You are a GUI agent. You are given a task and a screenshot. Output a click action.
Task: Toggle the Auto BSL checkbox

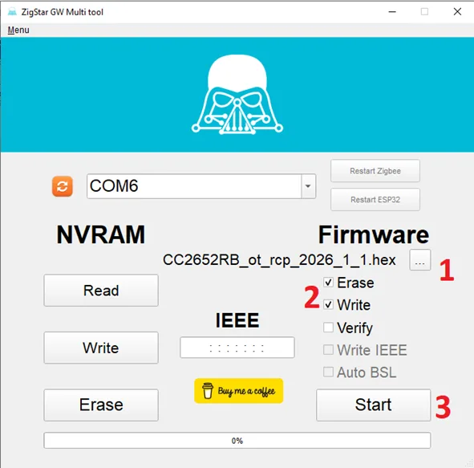click(x=328, y=372)
